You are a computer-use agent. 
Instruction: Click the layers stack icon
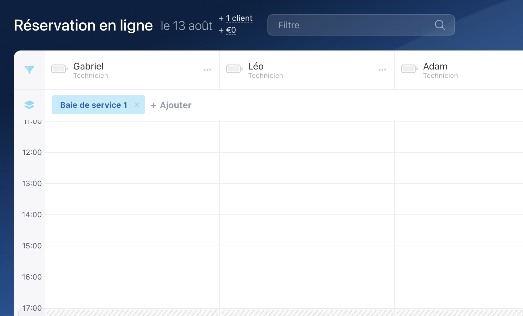pyautogui.click(x=29, y=105)
